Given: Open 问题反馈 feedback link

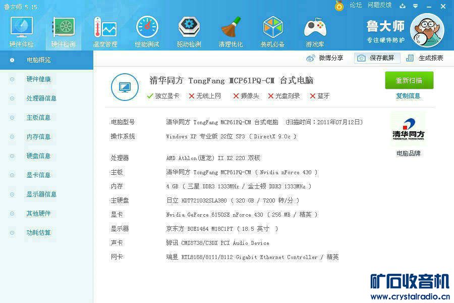Looking at the screenshot, I should [x=379, y=5].
